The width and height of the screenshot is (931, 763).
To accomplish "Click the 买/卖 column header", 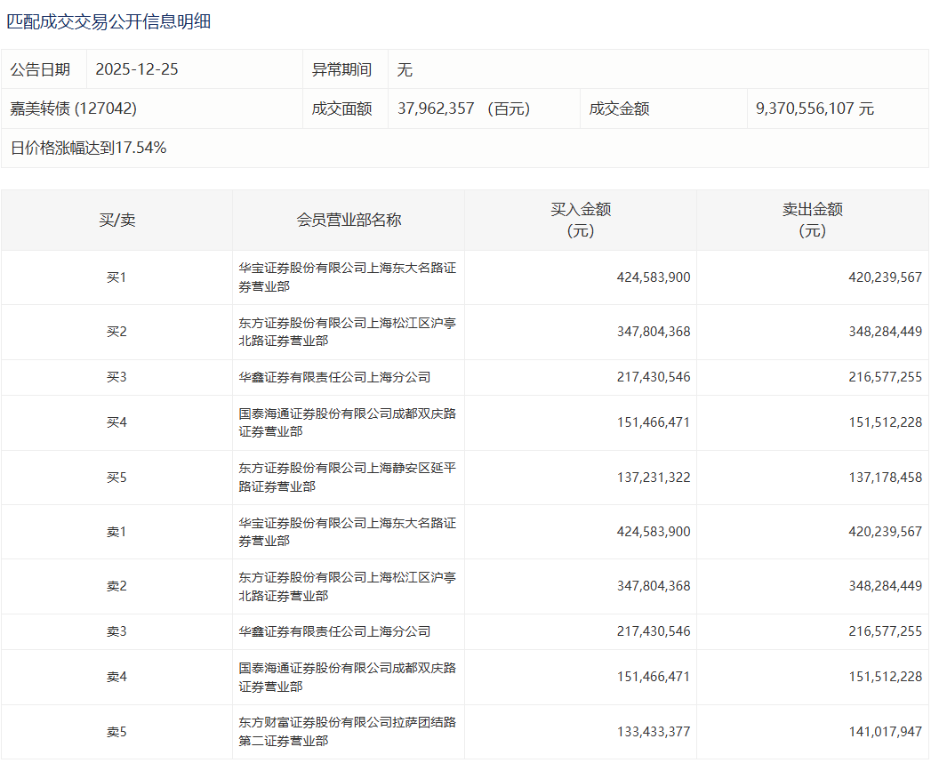I will 116,220.
